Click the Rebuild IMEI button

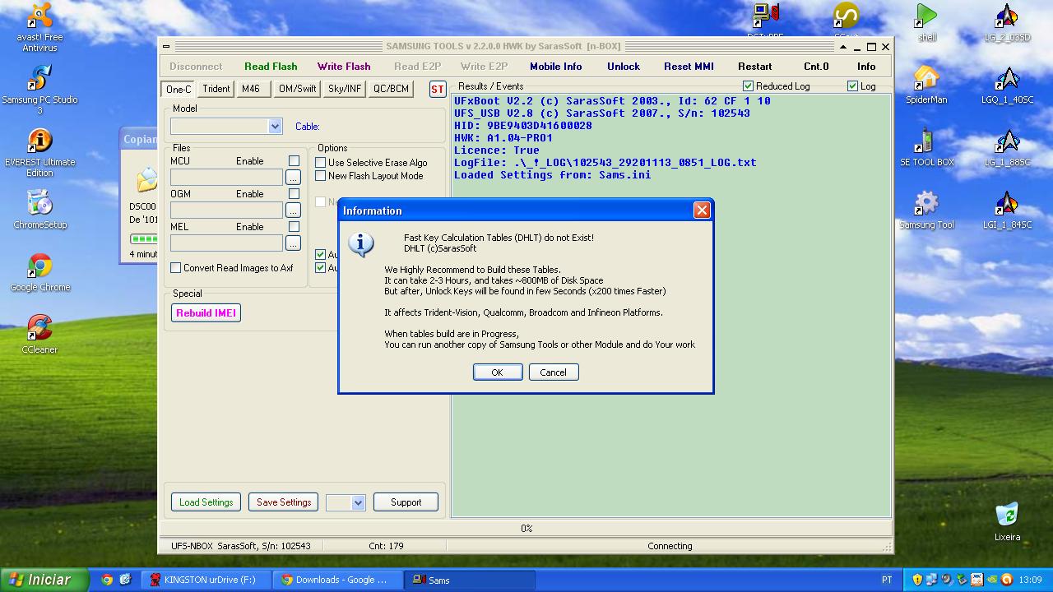tap(206, 313)
